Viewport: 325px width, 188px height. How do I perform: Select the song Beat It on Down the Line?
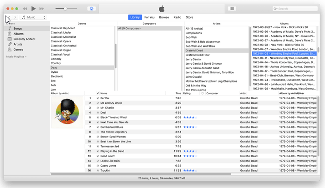(x=116, y=142)
